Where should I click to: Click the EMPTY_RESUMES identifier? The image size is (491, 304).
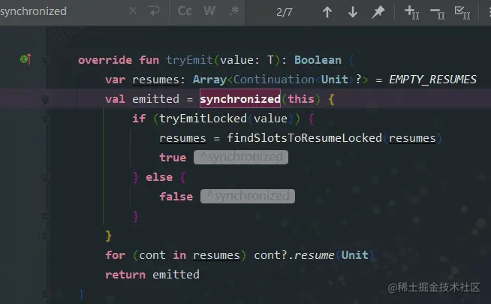[x=432, y=80]
